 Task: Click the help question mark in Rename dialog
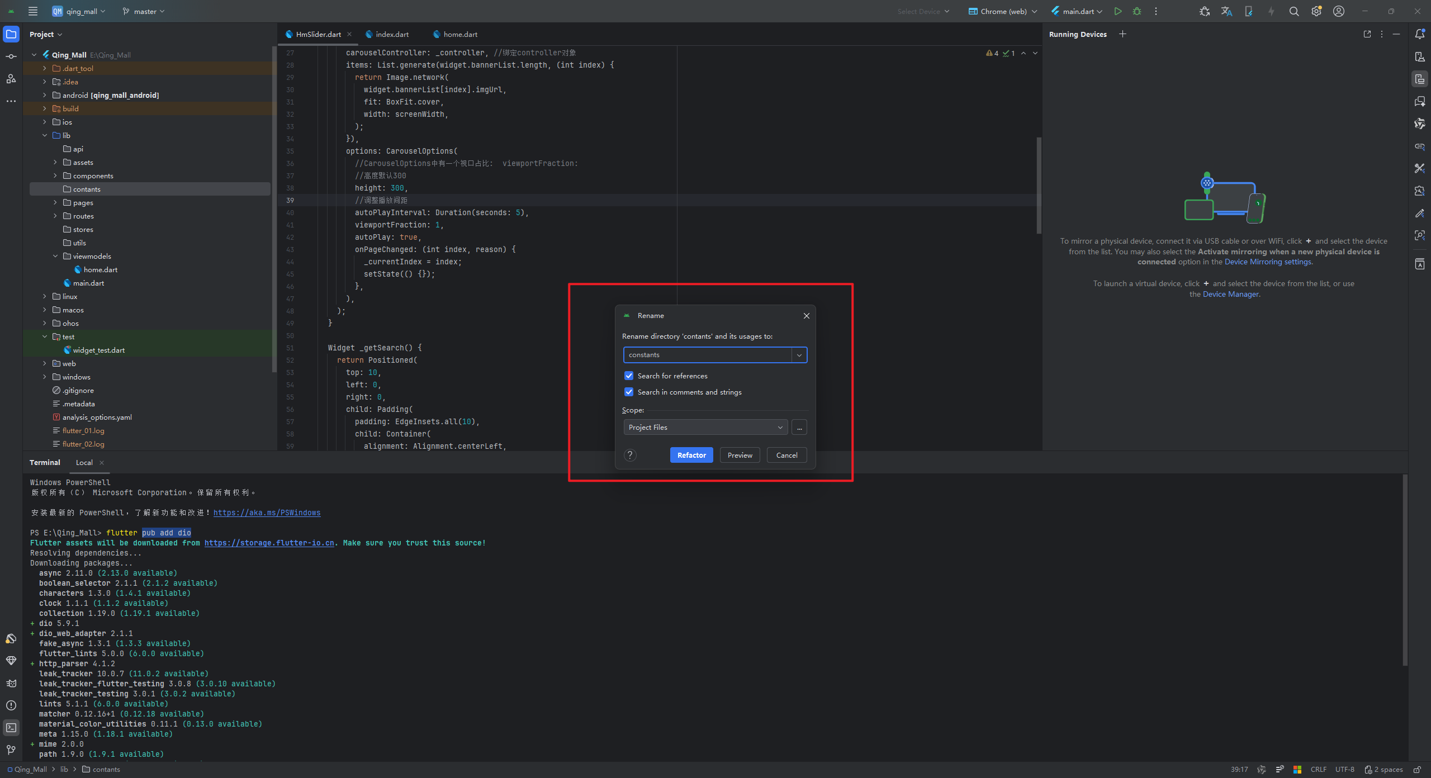coord(630,455)
